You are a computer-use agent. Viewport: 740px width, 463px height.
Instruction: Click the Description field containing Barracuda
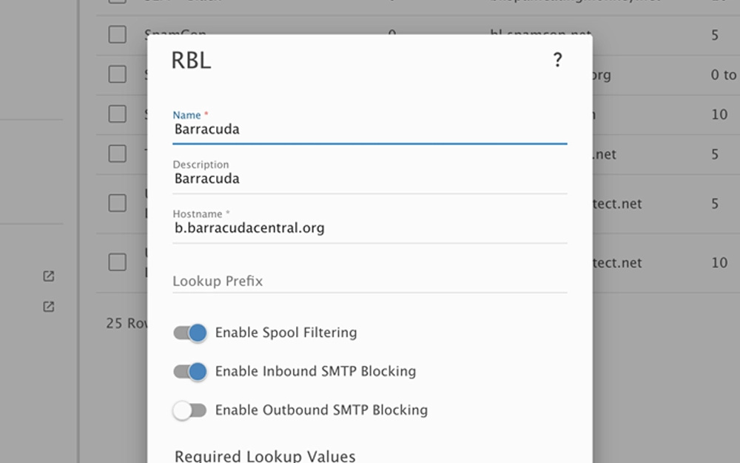coord(370,179)
